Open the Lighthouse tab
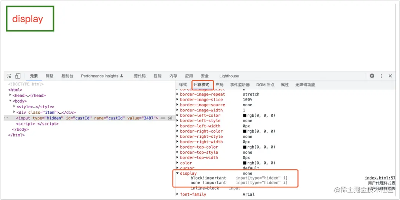This screenshot has width=400, height=200. point(229,76)
